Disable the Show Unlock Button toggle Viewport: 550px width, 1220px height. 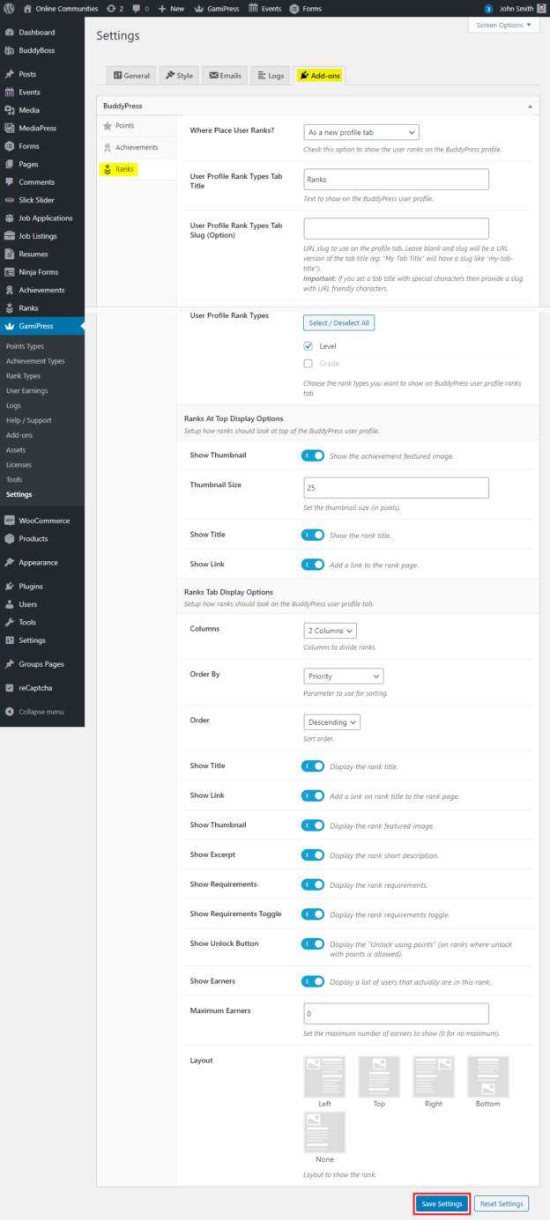313,943
